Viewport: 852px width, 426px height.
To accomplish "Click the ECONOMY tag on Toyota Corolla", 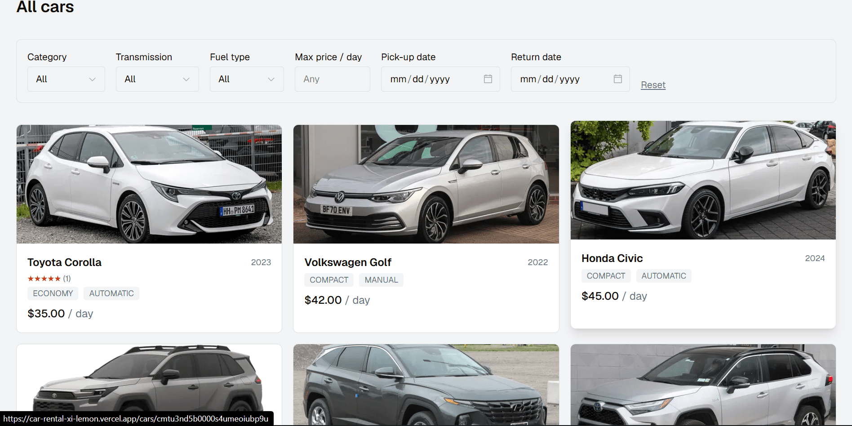I will point(53,293).
